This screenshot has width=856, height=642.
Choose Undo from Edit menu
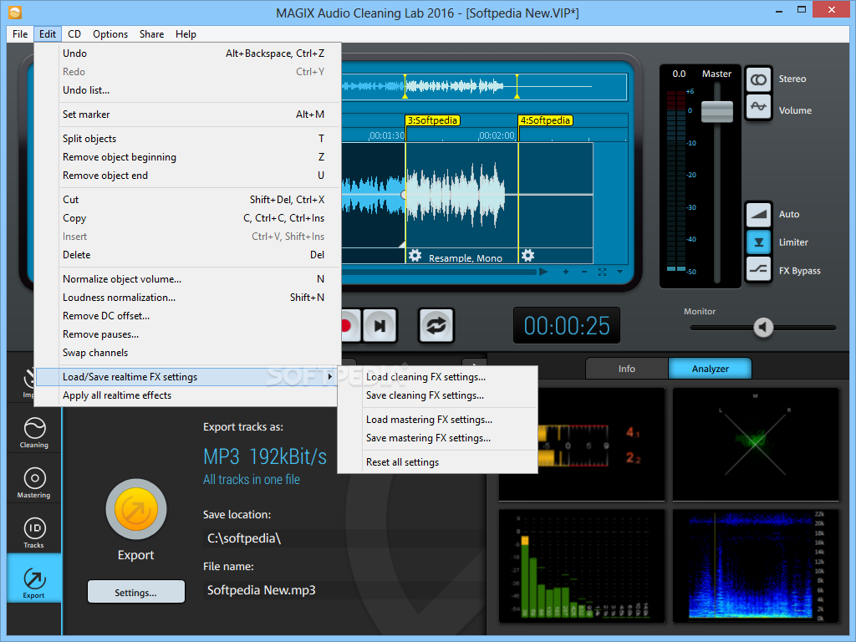tap(188, 53)
